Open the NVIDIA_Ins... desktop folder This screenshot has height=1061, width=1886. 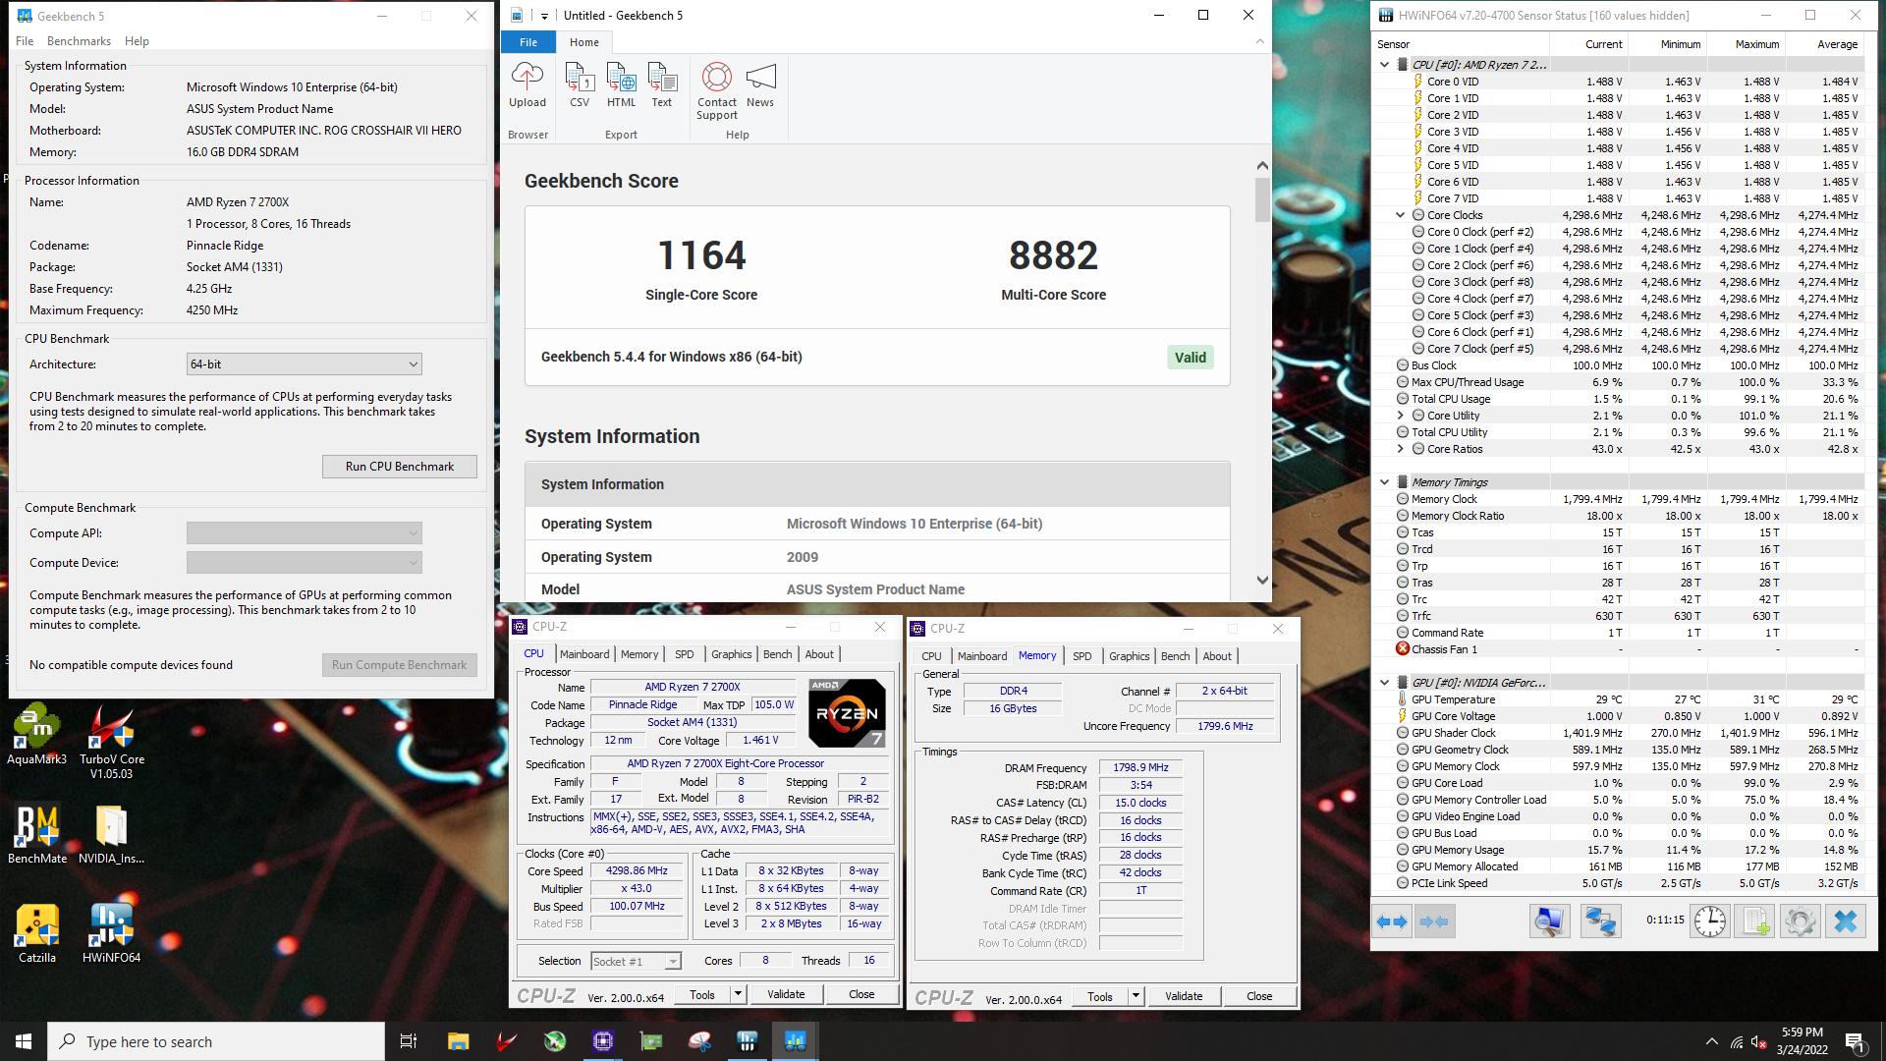click(x=111, y=835)
